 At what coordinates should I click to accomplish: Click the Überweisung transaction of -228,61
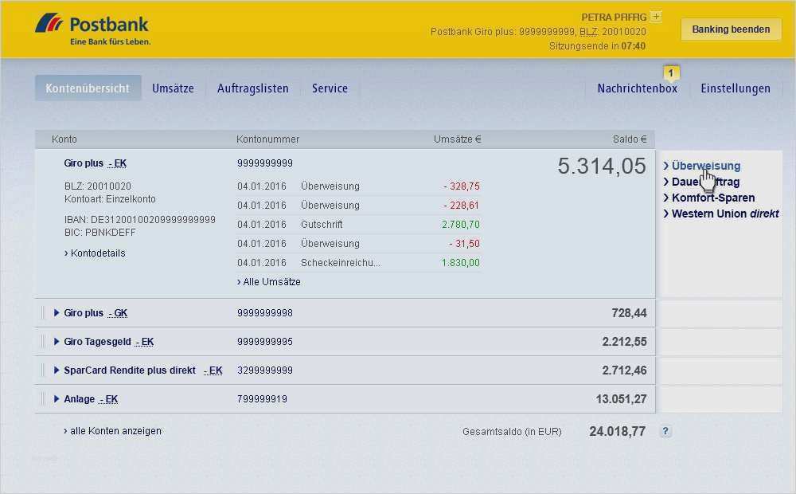pos(358,206)
